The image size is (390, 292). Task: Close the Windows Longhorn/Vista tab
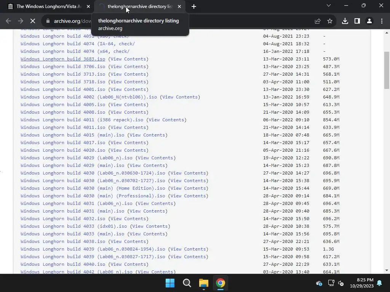click(88, 6)
